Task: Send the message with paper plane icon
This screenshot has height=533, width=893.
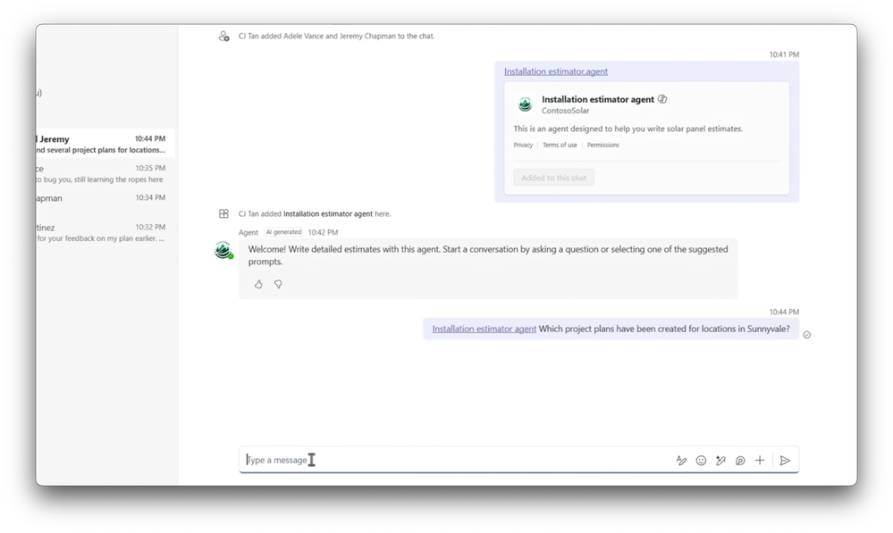Action: coord(785,460)
